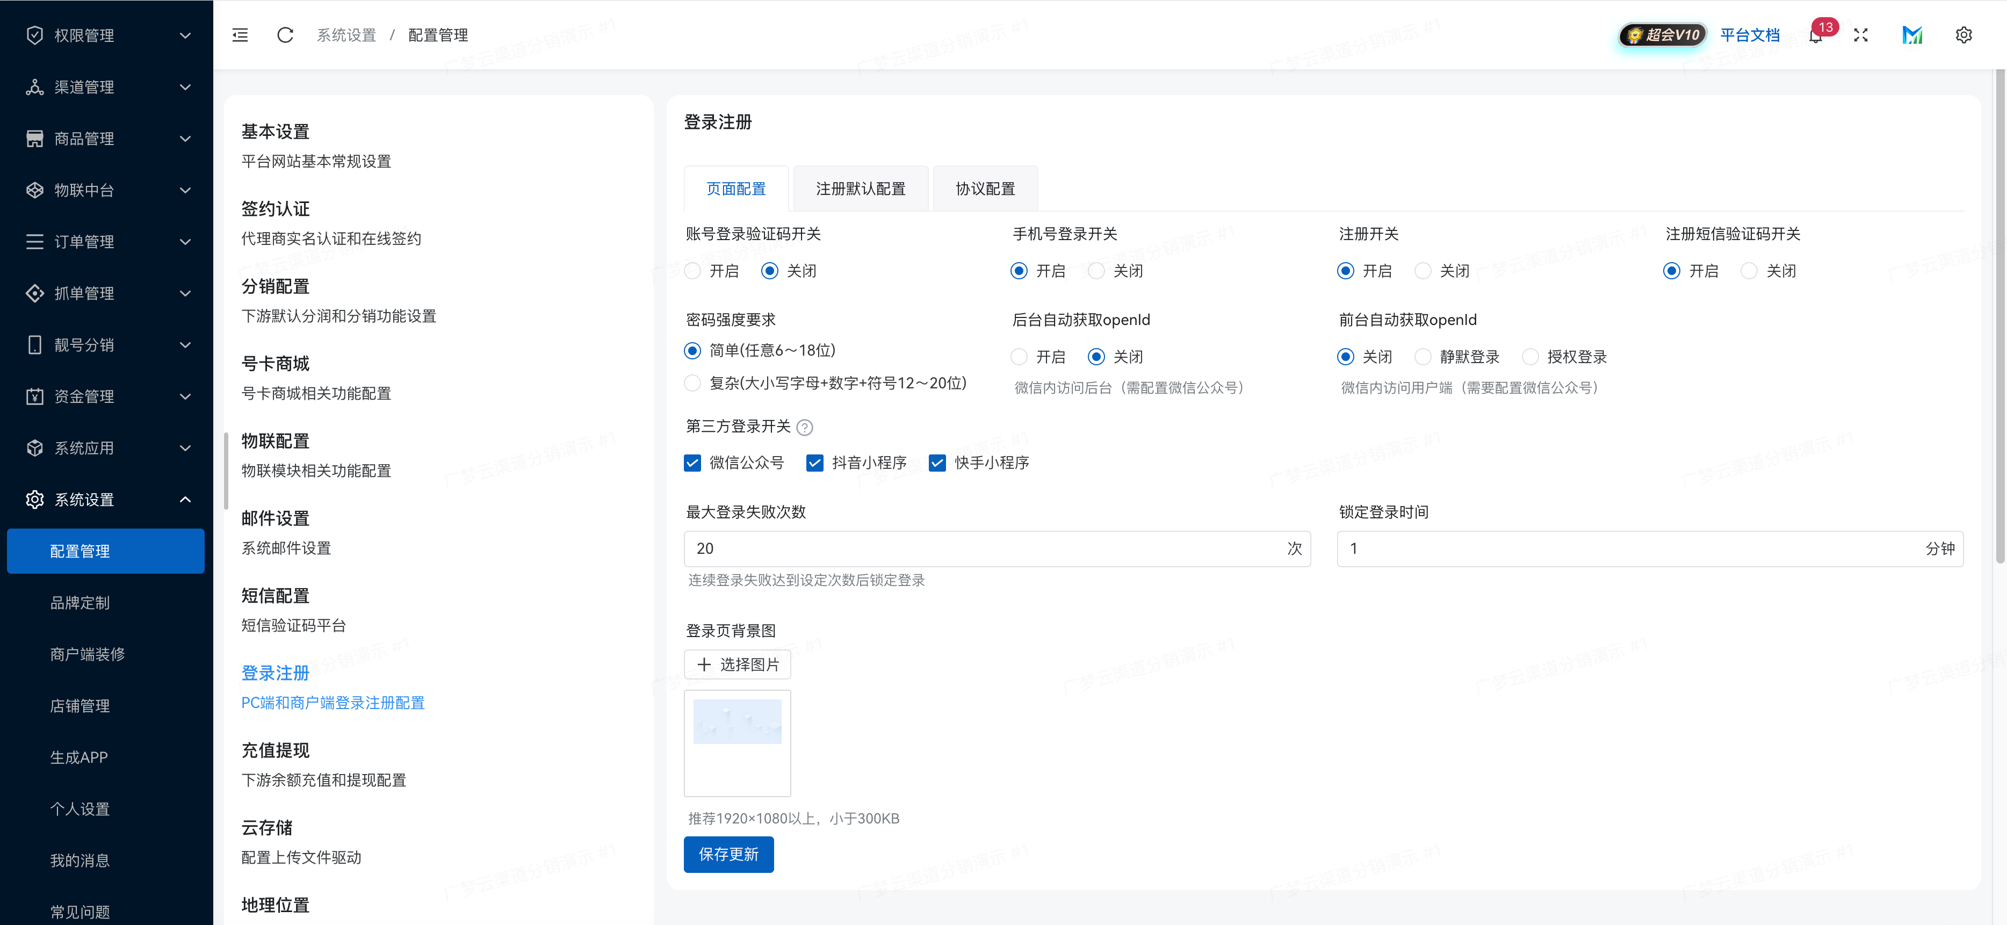The height and width of the screenshot is (925, 2007).
Task: Collapse the left sidebar navigation icon
Action: point(240,34)
